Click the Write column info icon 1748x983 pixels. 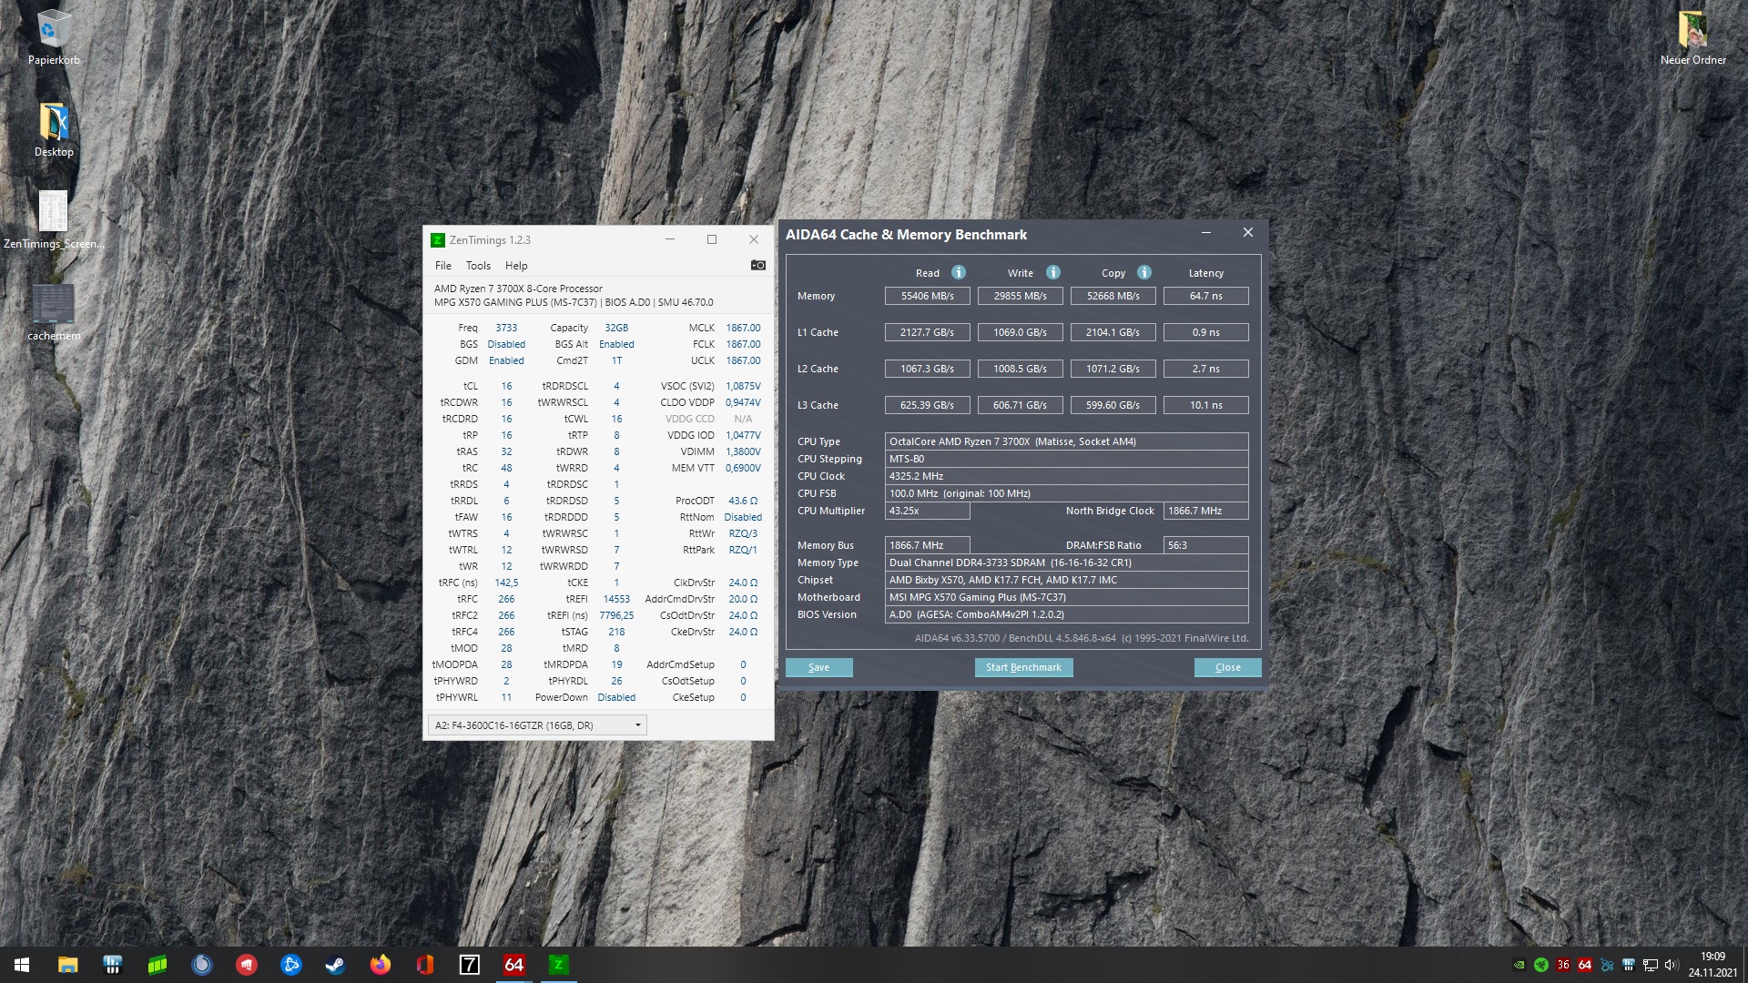click(1052, 272)
